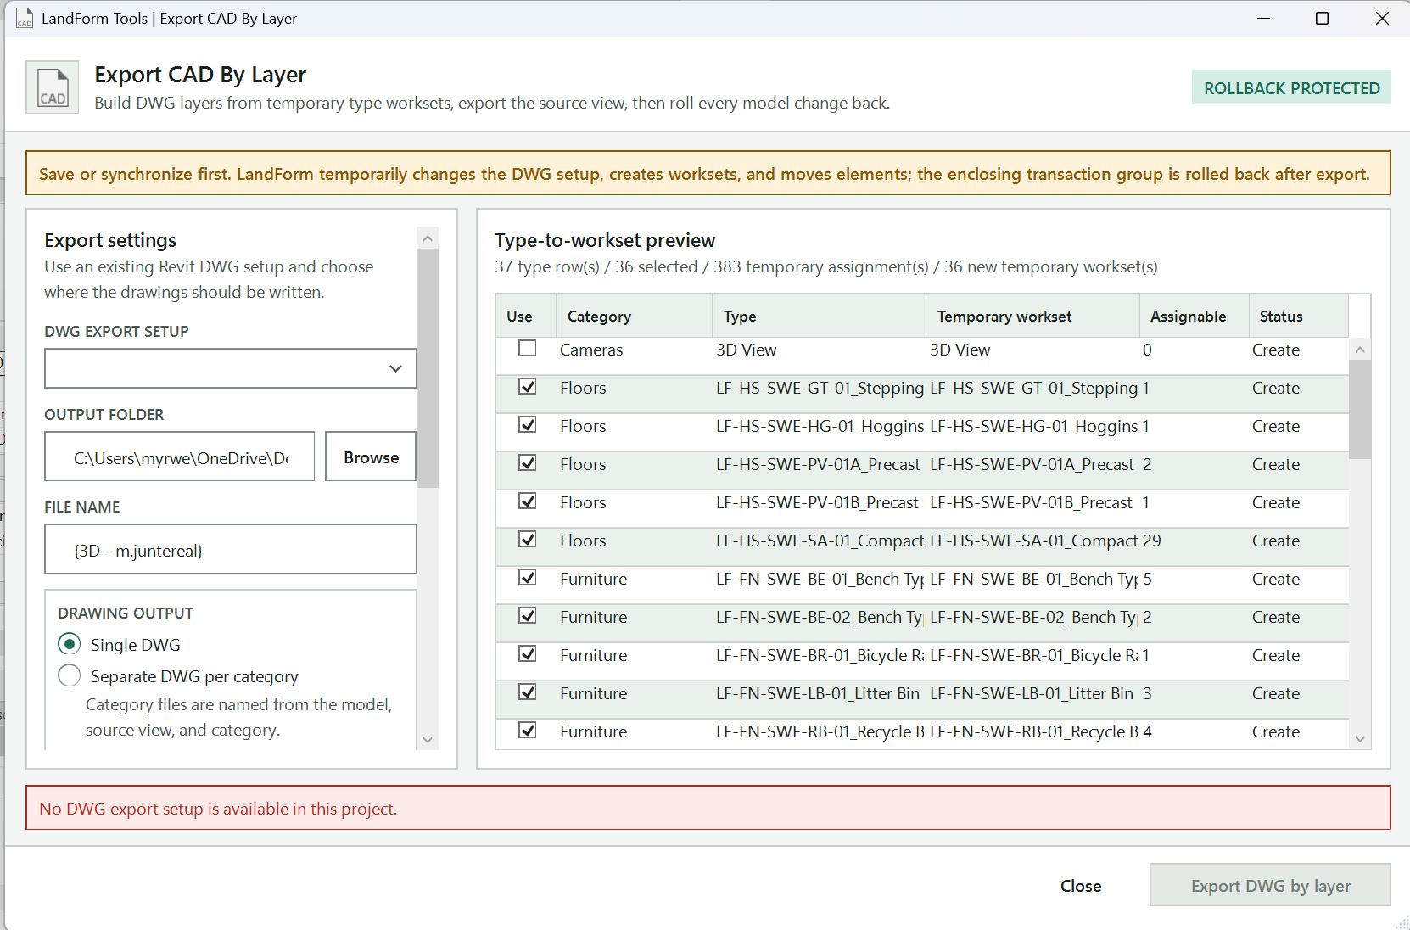Click the preview table scroll up arrow
The image size is (1410, 930).
click(1360, 349)
